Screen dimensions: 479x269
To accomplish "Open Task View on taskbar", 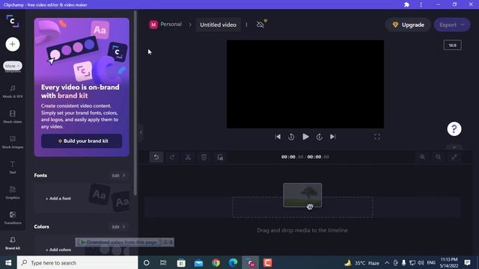I will click(163, 262).
